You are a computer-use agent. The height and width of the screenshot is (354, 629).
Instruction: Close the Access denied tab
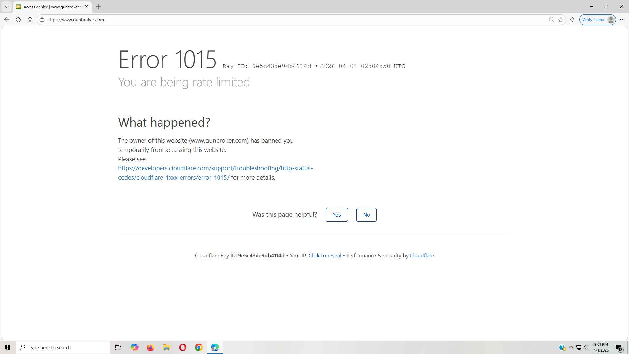pos(86,7)
